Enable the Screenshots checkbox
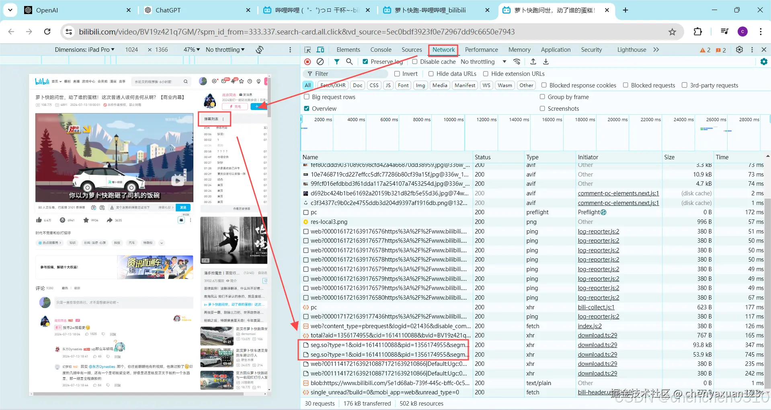This screenshot has height=410, width=771. tap(542, 108)
